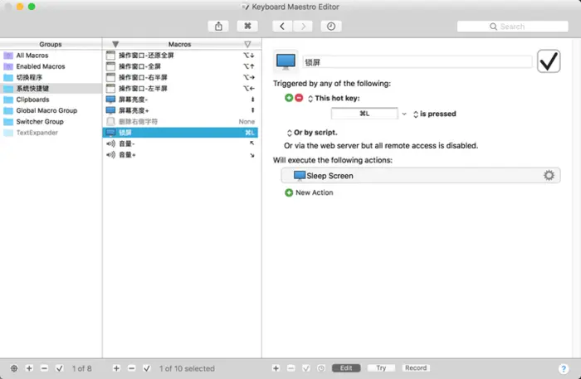Viewport: 581px width, 379px height.
Task: Click the left sort triangle in Macros header
Action: click(115, 44)
